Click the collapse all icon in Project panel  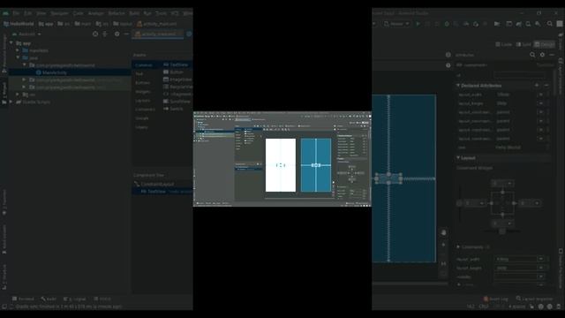pyautogui.click(x=105, y=34)
